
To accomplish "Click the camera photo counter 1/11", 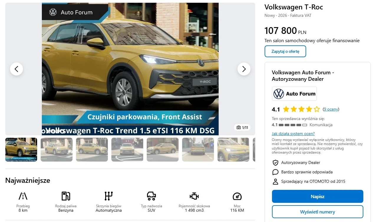I will [x=242, y=127].
